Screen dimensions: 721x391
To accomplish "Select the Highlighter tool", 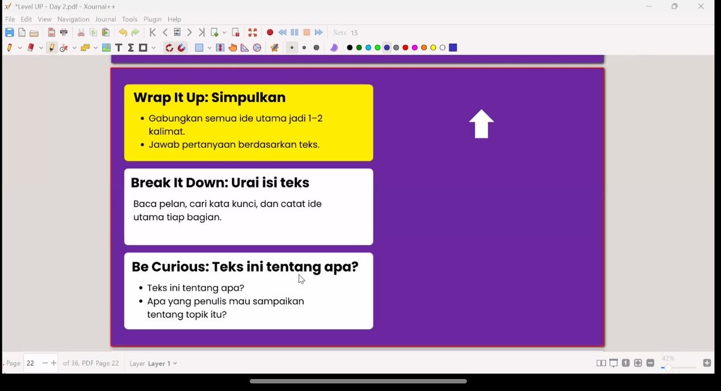I will (x=52, y=47).
